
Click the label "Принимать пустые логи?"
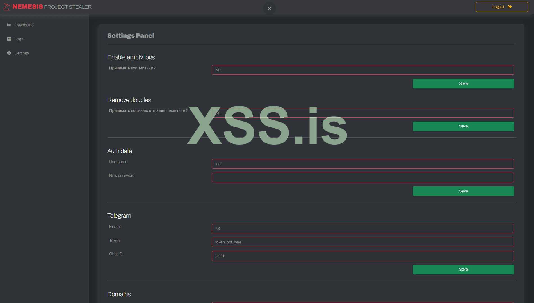(132, 68)
